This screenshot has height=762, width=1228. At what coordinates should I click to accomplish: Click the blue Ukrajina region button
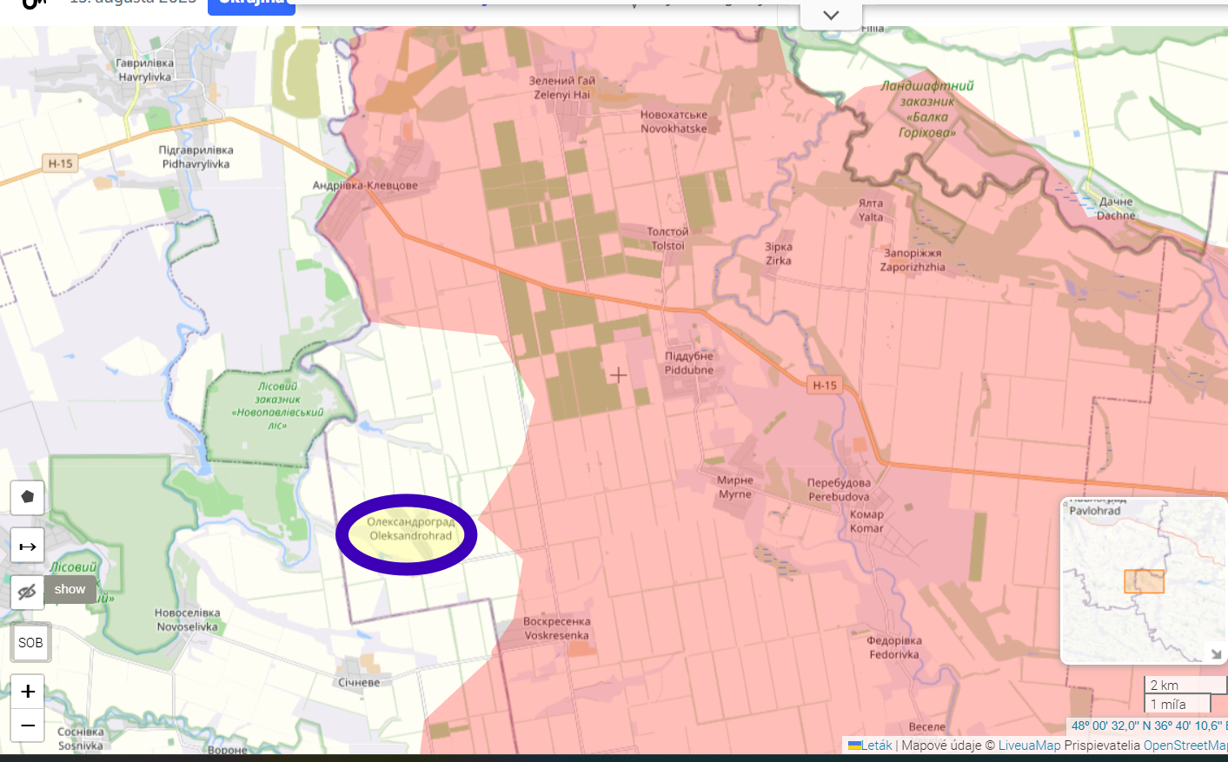point(251,5)
